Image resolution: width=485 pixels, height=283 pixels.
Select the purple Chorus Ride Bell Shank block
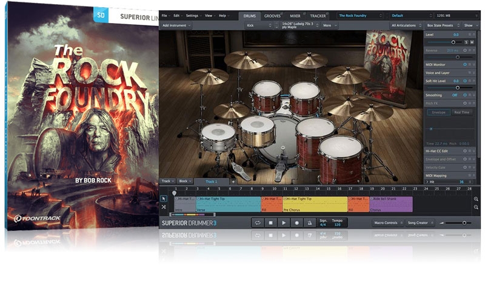[x=391, y=204]
